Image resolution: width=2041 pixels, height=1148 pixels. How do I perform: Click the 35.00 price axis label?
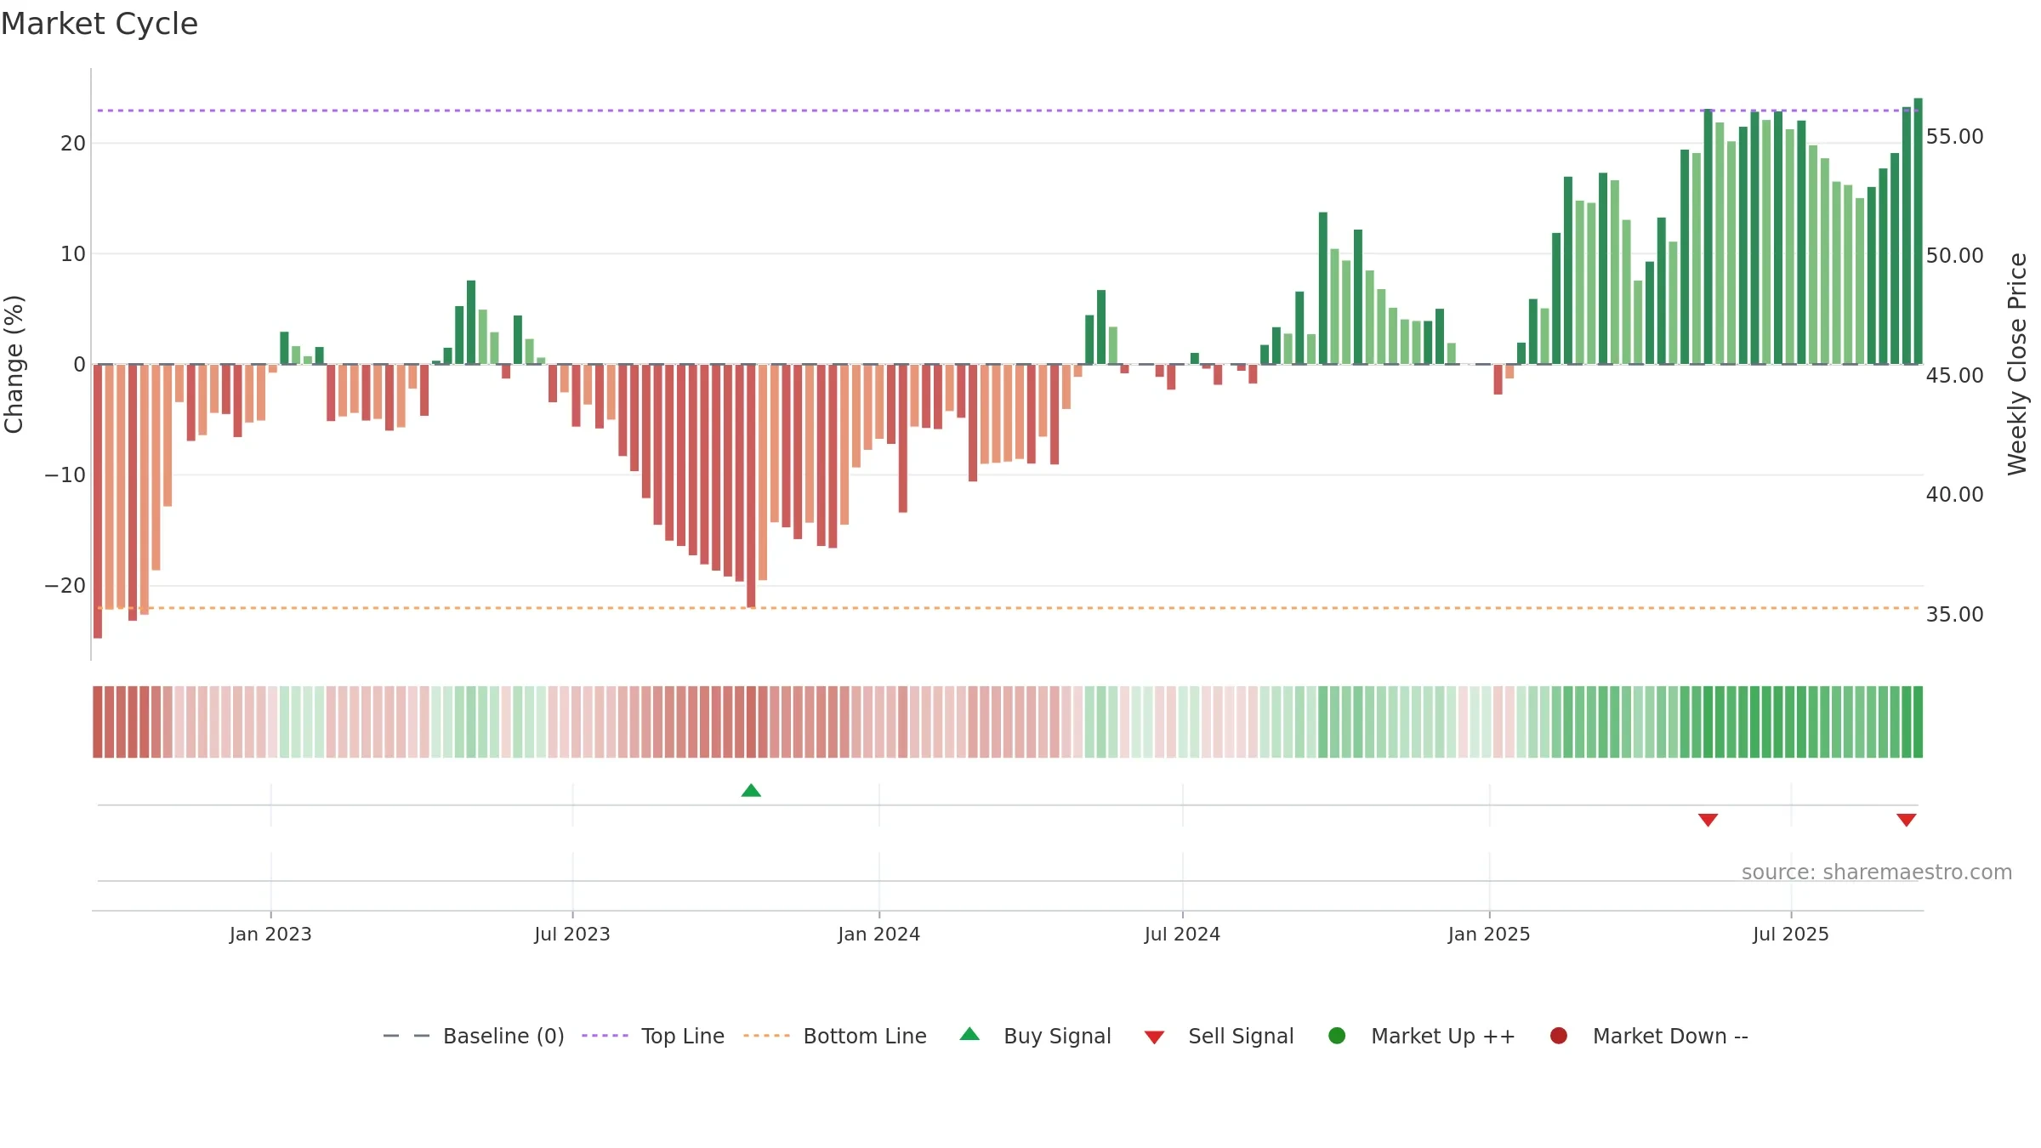coord(1954,615)
